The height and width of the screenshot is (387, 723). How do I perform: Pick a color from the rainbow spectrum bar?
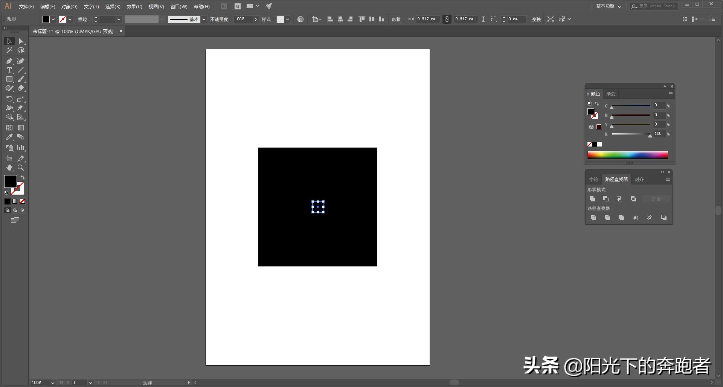[x=627, y=155]
